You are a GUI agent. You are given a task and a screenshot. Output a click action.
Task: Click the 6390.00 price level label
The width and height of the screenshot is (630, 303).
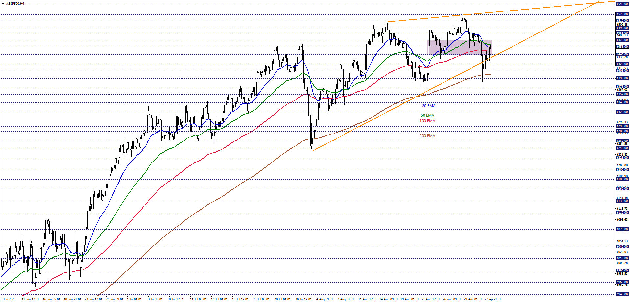tap(622, 78)
